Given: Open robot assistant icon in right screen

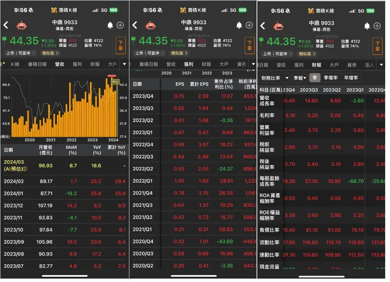Looking at the screenshot, I should click(x=280, y=26).
